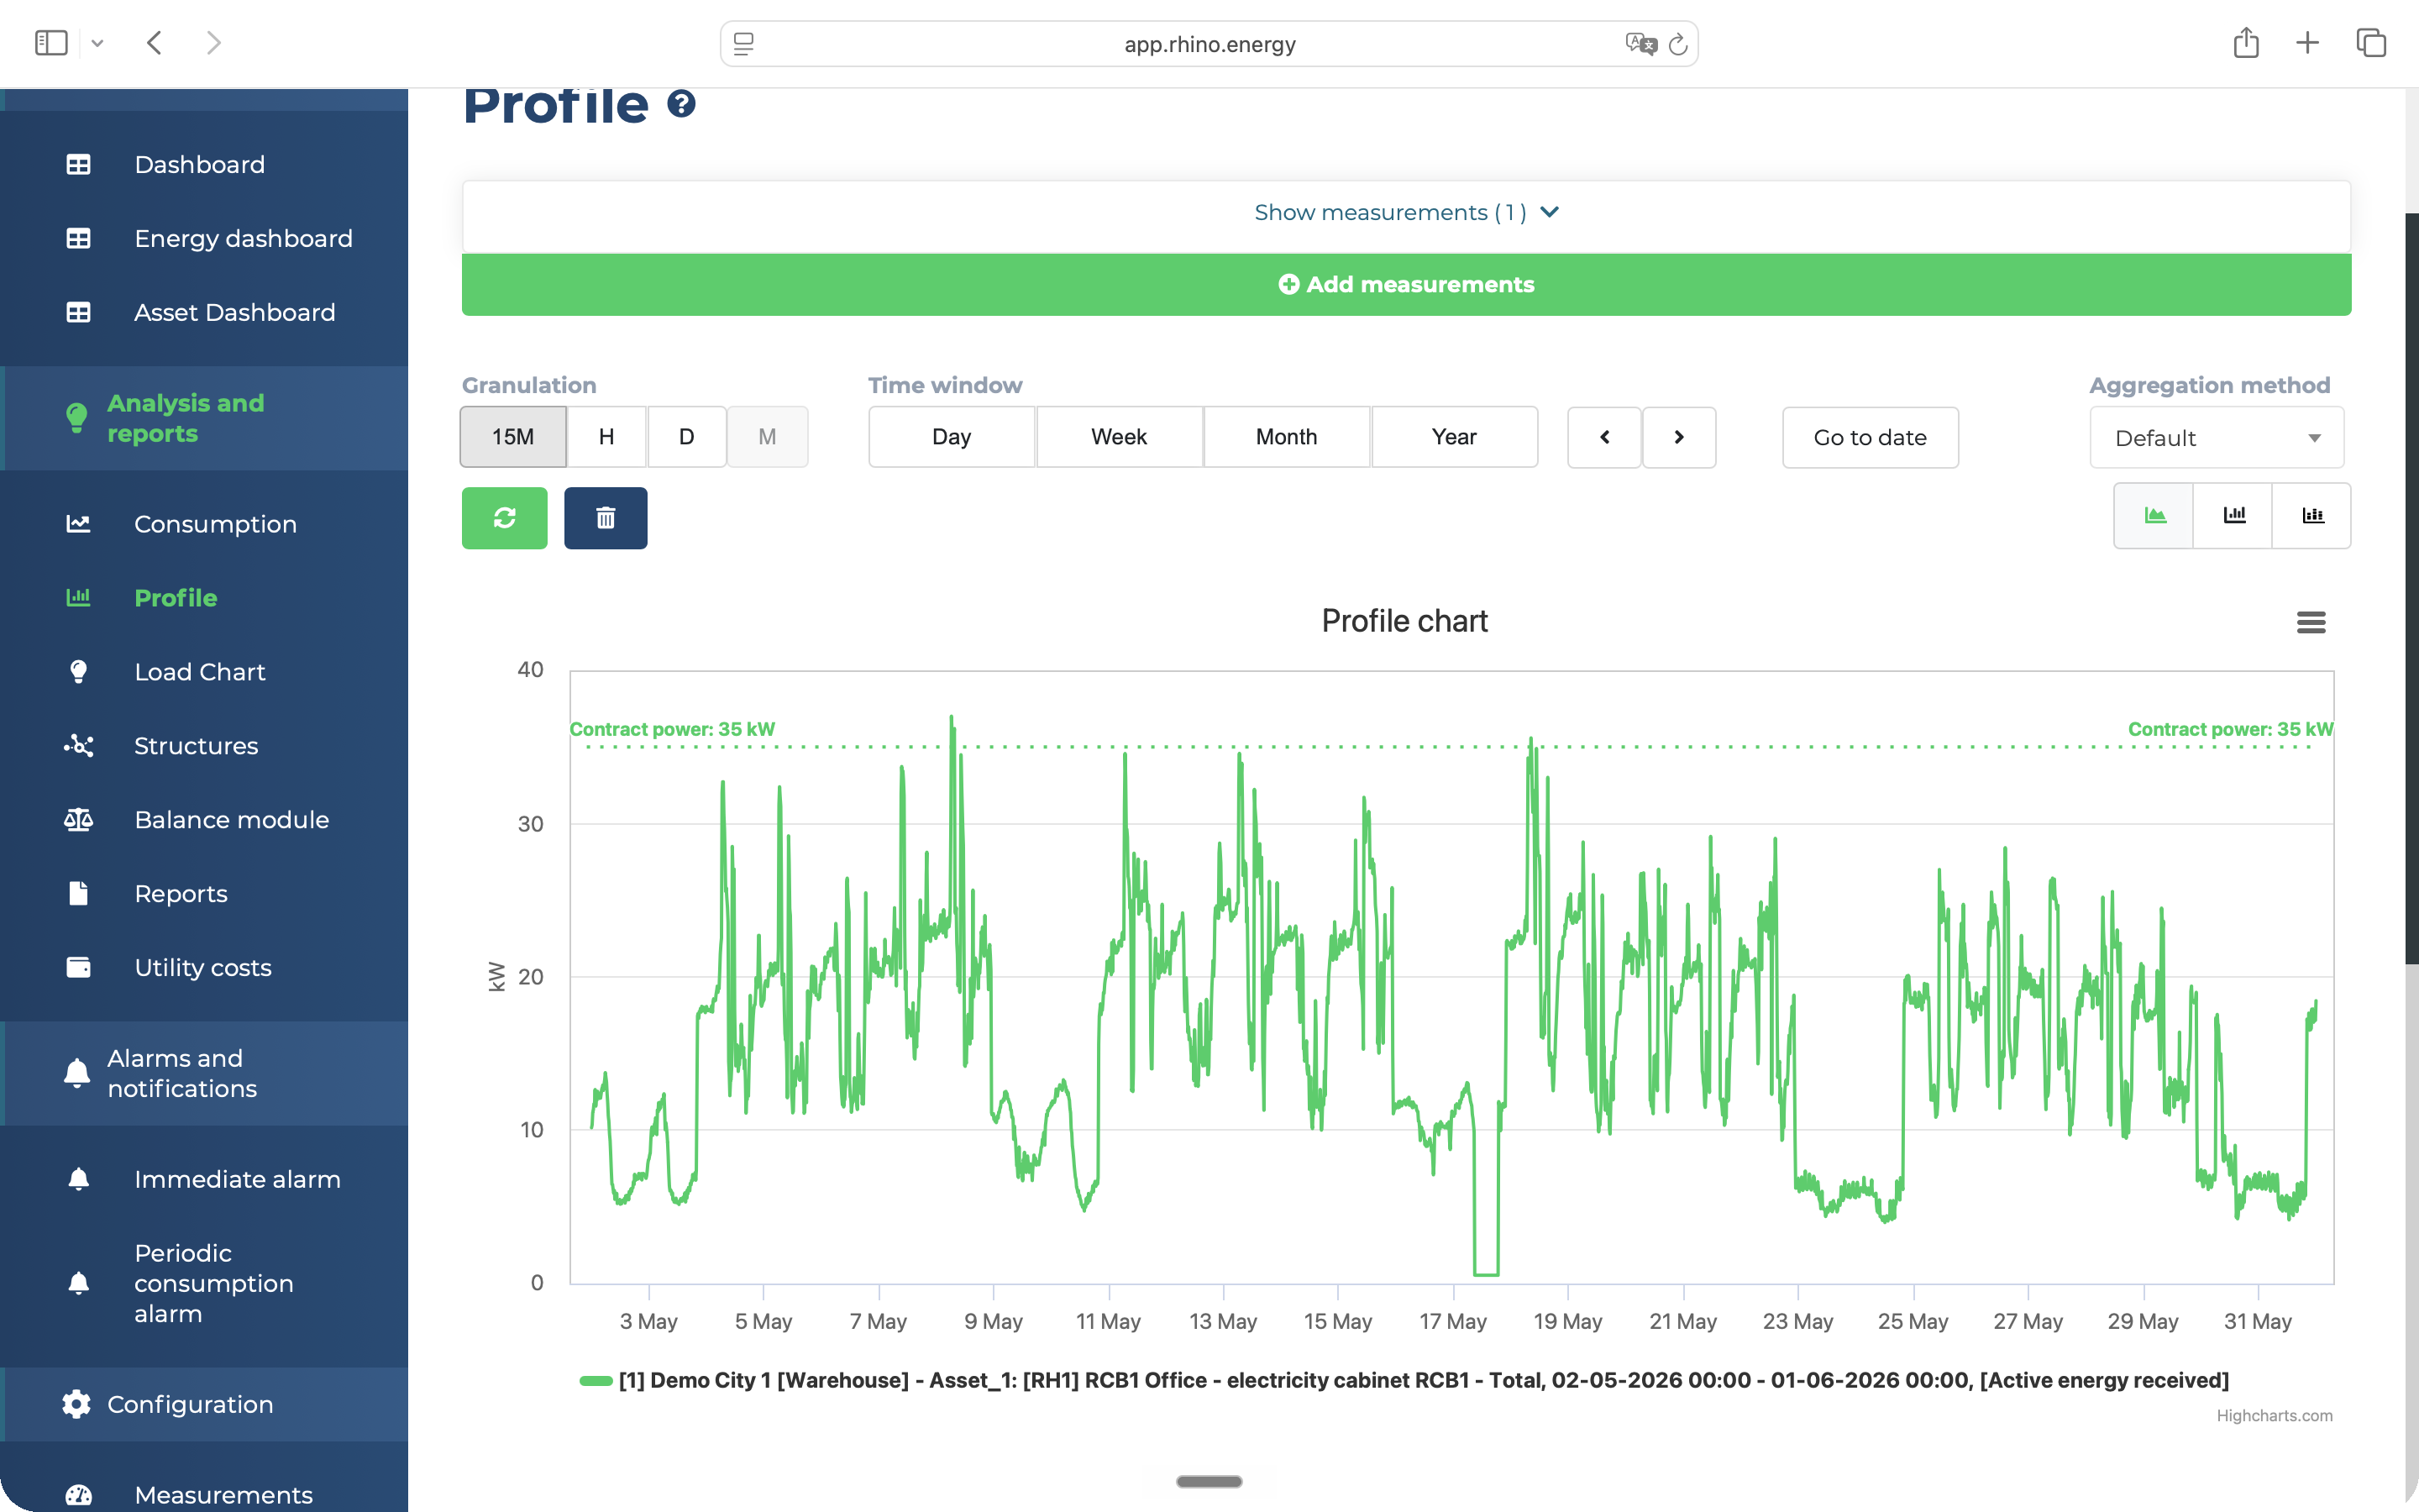Open the chart hamburger context menu
Image resolution: width=2419 pixels, height=1512 pixels.
[2311, 622]
